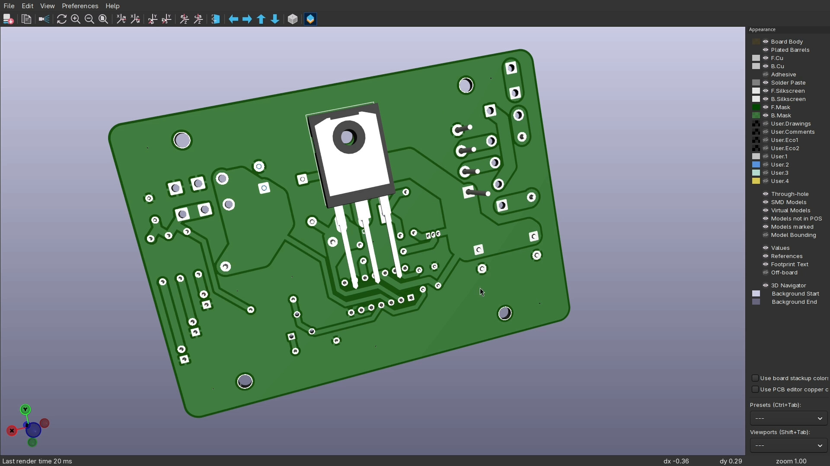The width and height of the screenshot is (830, 466).
Task: Click the green Y axis navigator ball
Action: [25, 409]
